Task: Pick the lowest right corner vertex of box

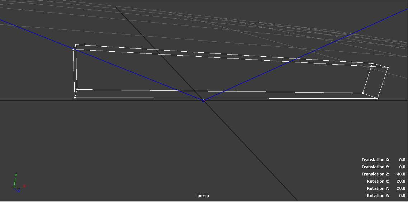Action: click(x=377, y=98)
